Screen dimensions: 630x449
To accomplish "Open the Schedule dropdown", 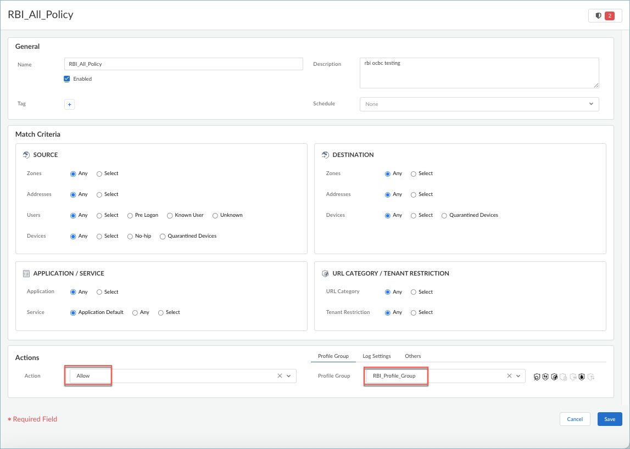I will pyautogui.click(x=479, y=104).
